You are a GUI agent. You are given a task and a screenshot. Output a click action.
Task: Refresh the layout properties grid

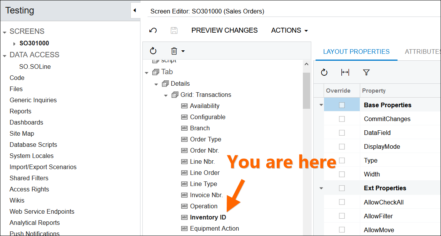point(324,72)
